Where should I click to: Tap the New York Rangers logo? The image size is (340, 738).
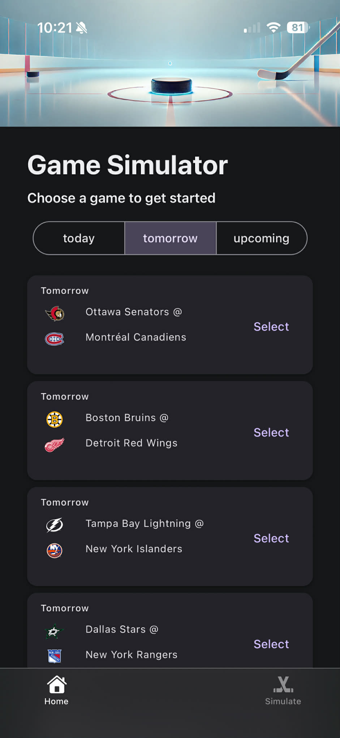(x=55, y=656)
